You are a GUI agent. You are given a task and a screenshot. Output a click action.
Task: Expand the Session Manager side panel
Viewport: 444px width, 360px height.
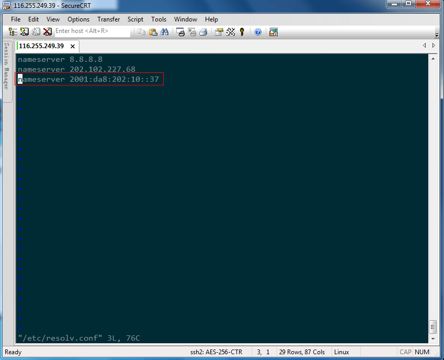coord(7,65)
